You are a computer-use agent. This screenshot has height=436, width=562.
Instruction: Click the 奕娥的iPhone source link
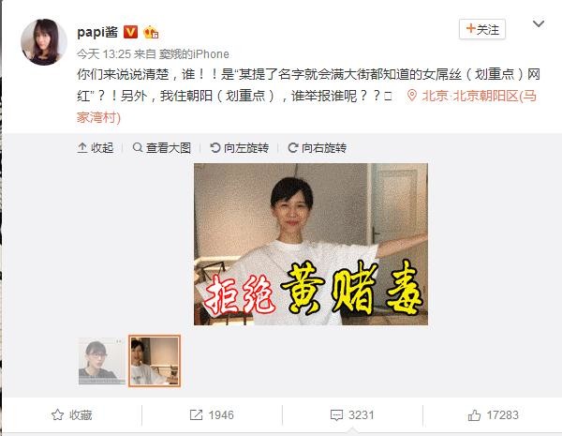pyautogui.click(x=194, y=53)
